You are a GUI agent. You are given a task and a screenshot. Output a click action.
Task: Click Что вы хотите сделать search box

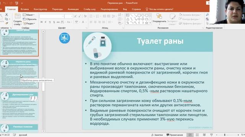click(160, 9)
